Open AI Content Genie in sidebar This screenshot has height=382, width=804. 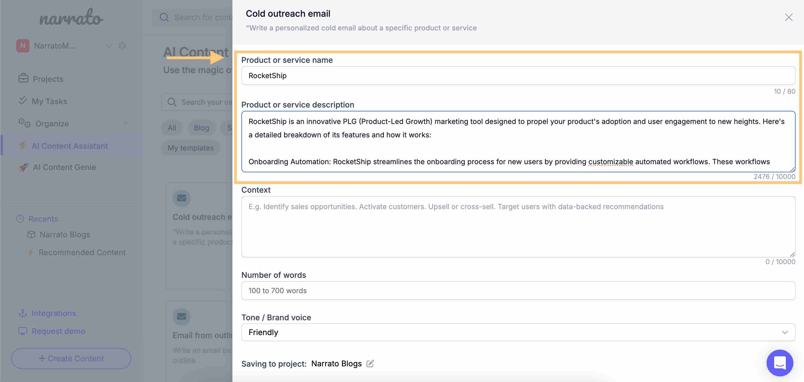tap(64, 167)
